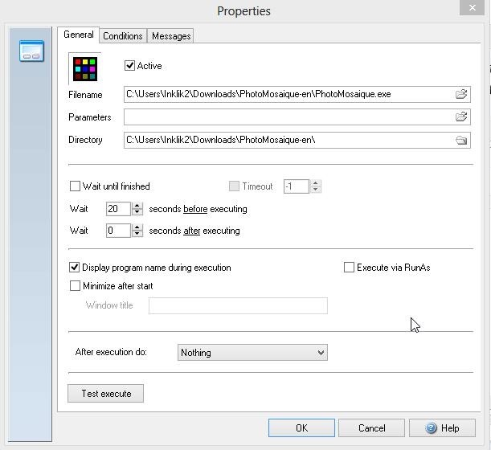Open the Parameters browse icon

pos(461,117)
